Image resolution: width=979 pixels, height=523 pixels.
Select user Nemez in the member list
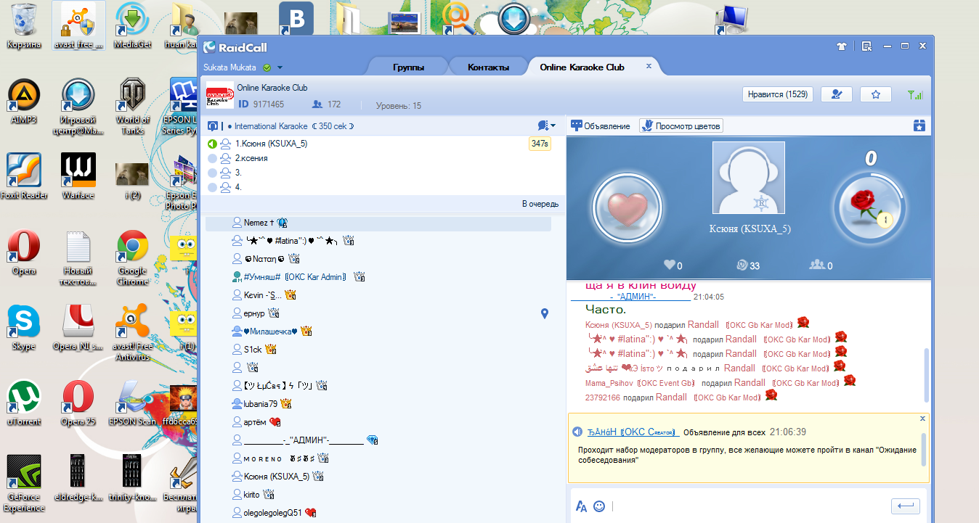tap(378, 223)
